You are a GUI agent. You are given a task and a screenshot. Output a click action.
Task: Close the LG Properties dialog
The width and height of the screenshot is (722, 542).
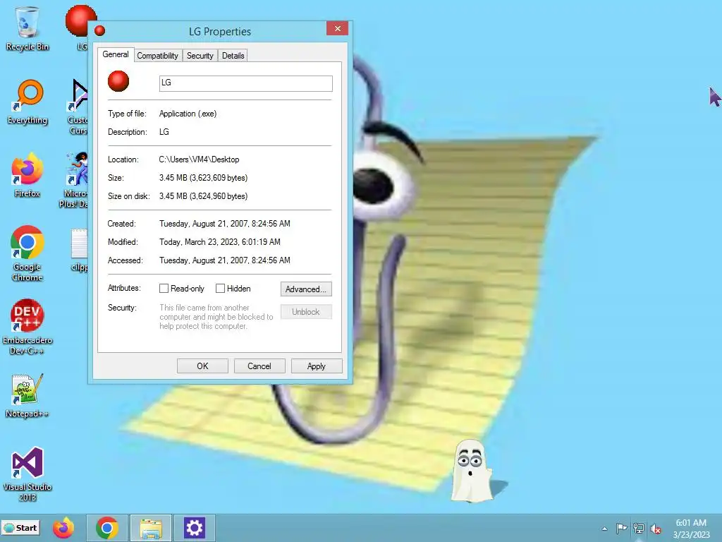point(338,28)
